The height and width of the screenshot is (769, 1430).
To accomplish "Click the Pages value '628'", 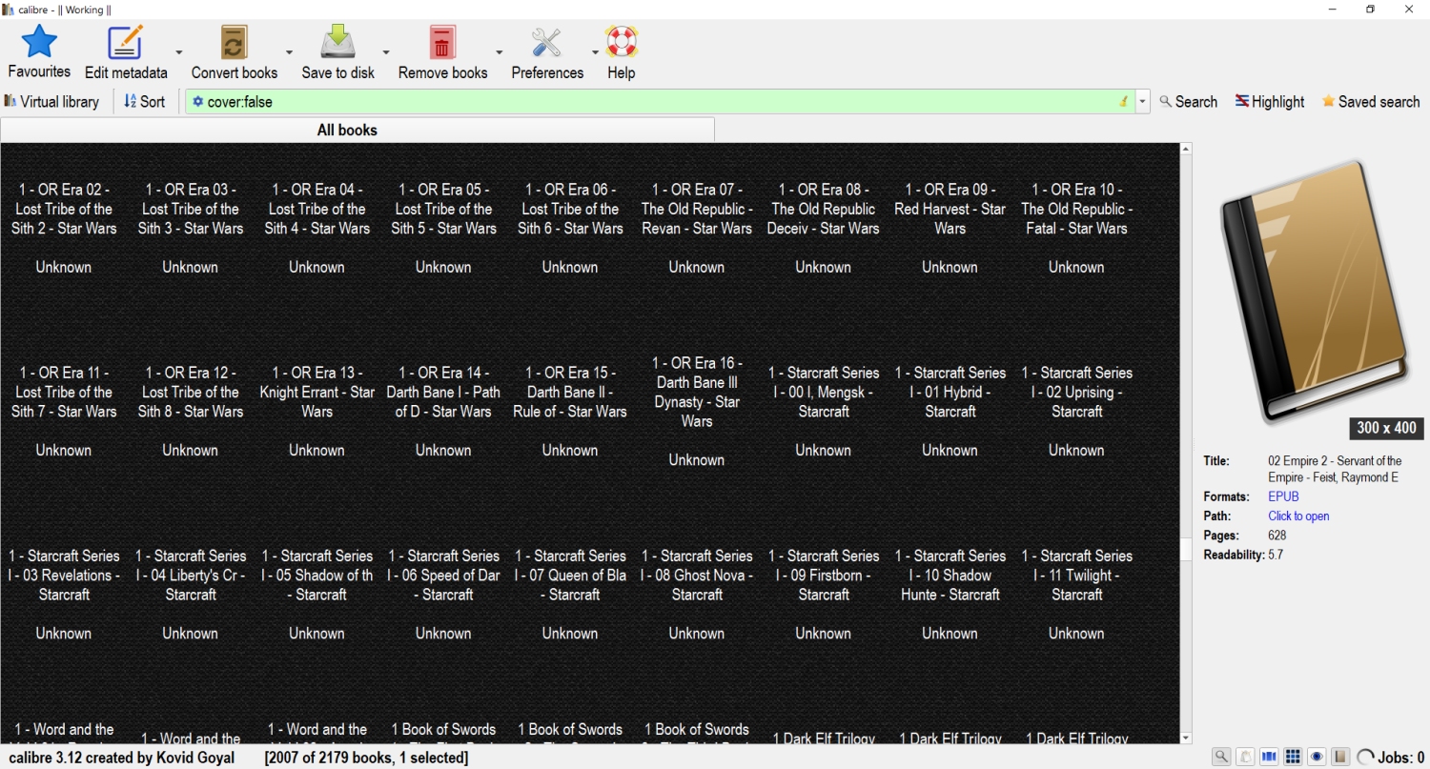I will pyautogui.click(x=1277, y=536).
